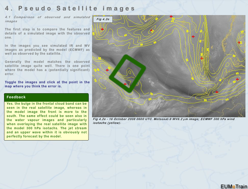Click the Feedback panel header
This screenshot has height=189, width=248.
point(46,97)
